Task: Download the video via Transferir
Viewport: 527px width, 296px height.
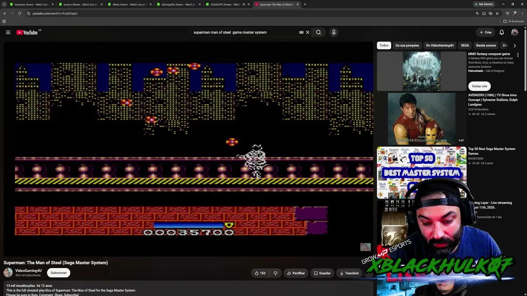Action: (x=349, y=273)
